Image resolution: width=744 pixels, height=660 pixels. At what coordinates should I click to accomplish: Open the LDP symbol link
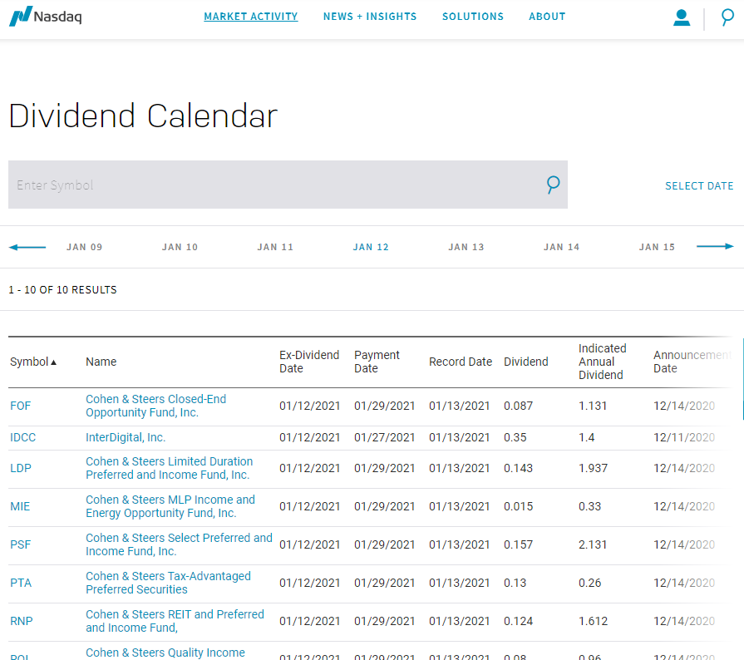[x=21, y=468]
